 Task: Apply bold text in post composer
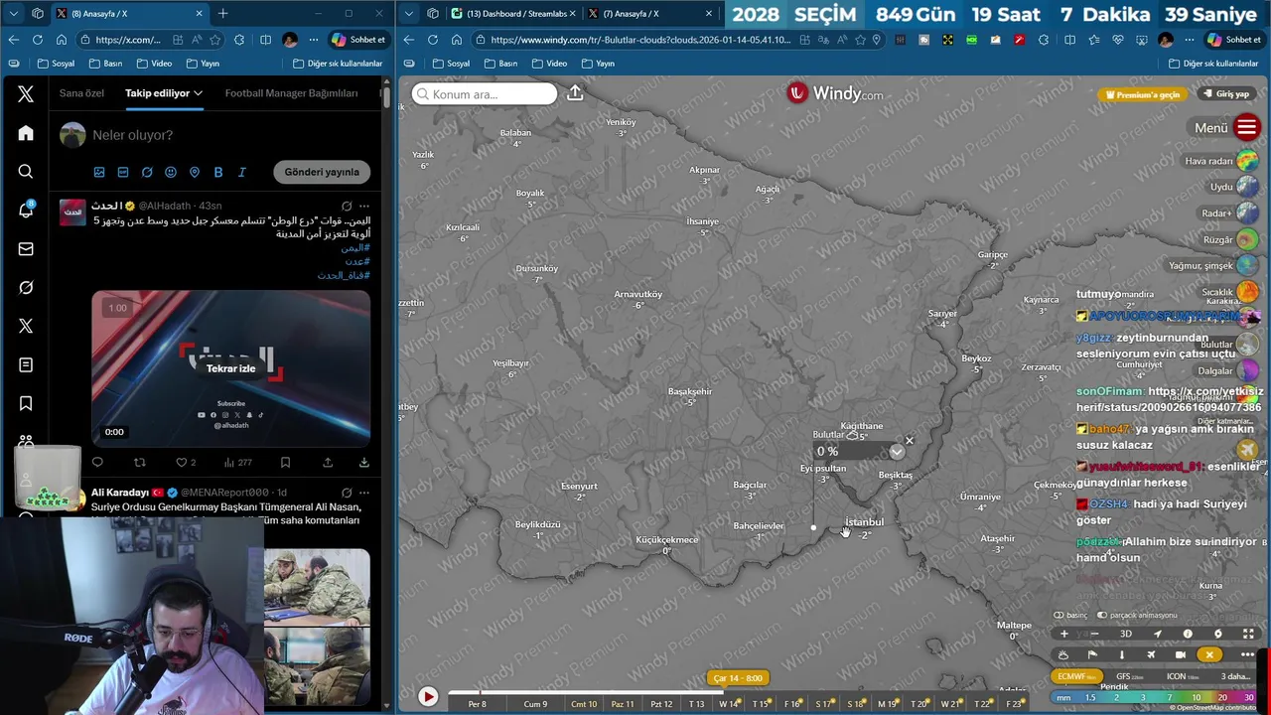tap(218, 172)
